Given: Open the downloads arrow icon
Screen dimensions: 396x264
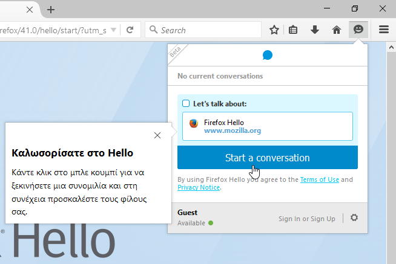Looking at the screenshot, I should click(315, 30).
